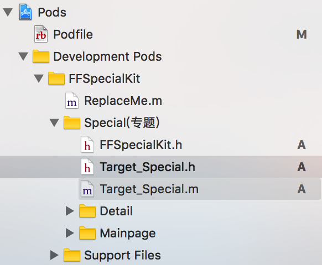Collapse the Development Pods group
Image resolution: width=322 pixels, height=265 pixels.
tap(23, 56)
